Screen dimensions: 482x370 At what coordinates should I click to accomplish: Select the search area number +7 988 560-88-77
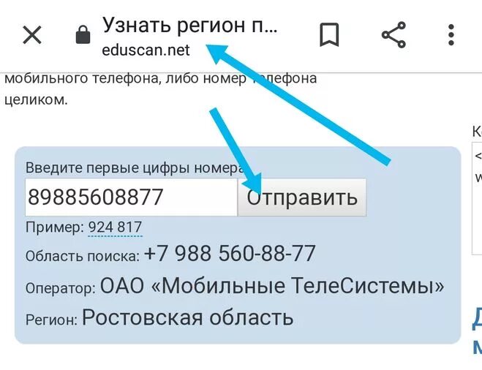click(x=230, y=254)
